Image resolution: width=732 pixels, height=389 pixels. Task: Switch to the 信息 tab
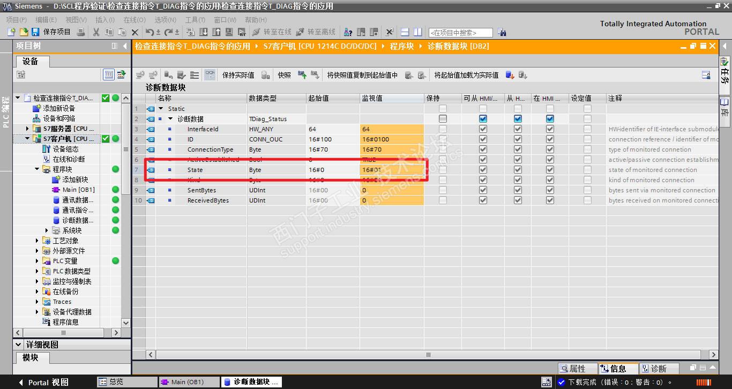click(618, 369)
